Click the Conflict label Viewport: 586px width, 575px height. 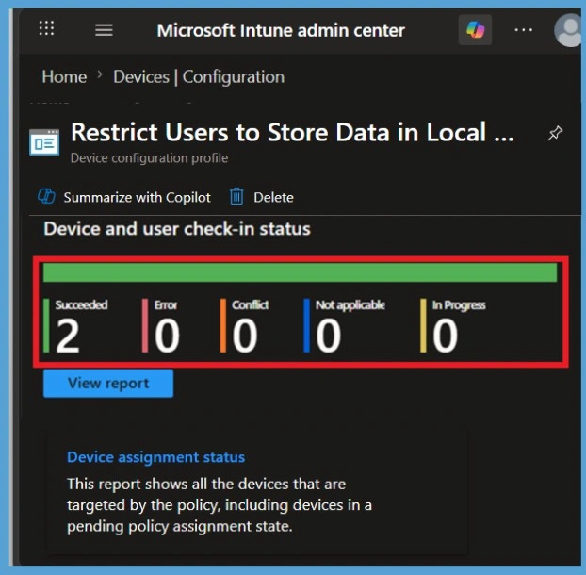point(250,305)
